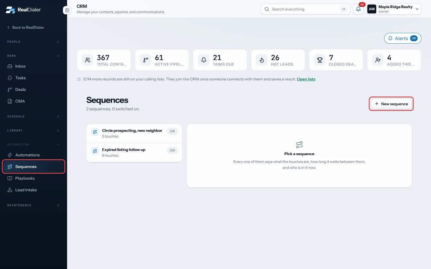The height and width of the screenshot is (269, 431).
Task: Click the Closed Deals trophy icon
Action: point(320,60)
